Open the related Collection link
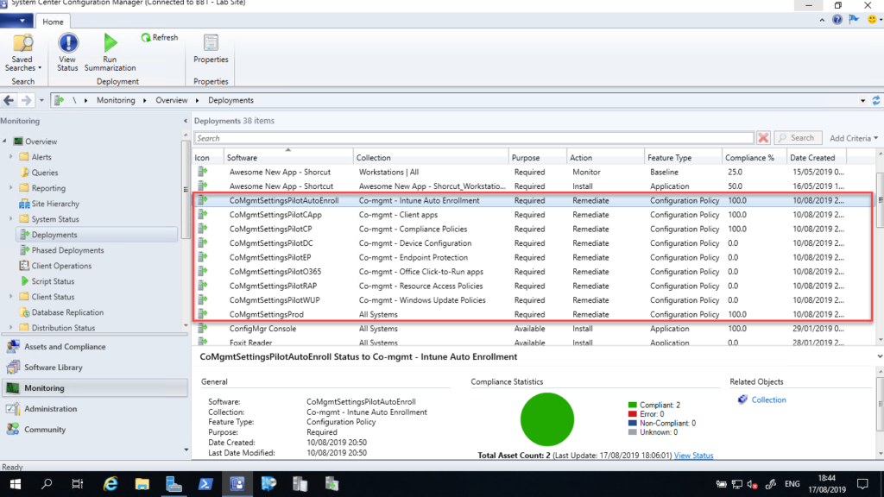The width and height of the screenshot is (884, 497). click(x=768, y=399)
